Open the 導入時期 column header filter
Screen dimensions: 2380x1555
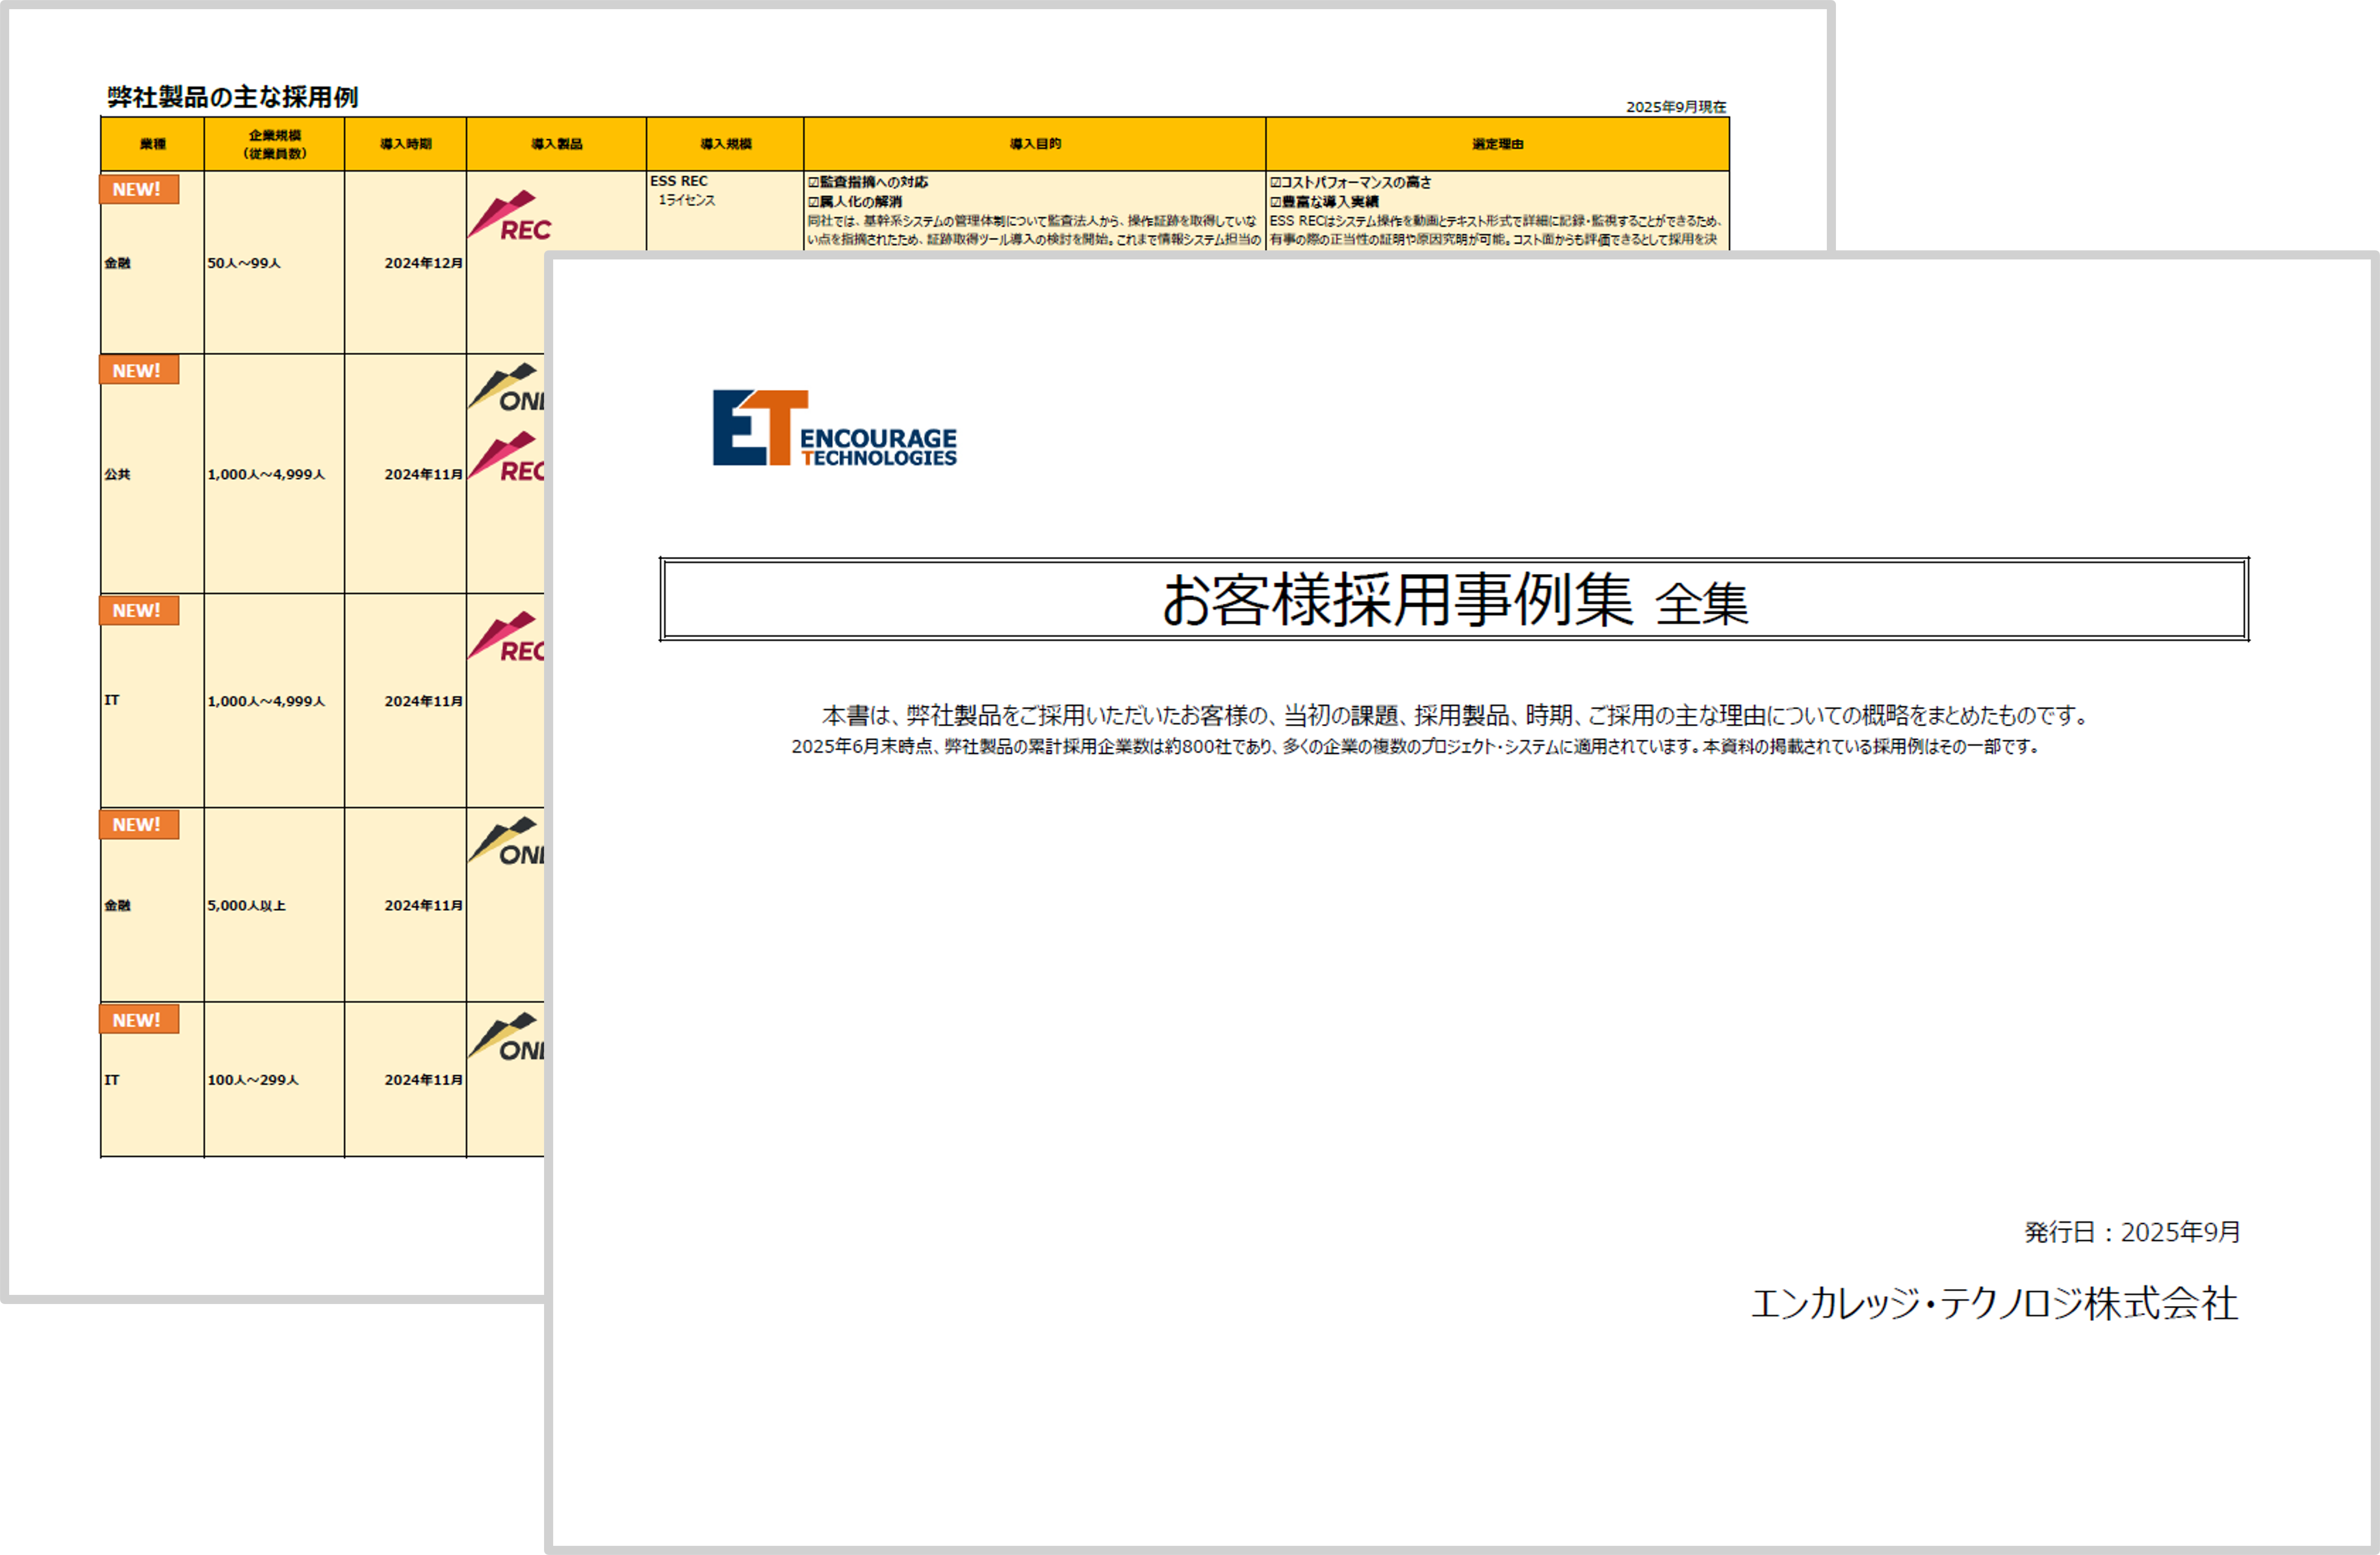click(405, 143)
